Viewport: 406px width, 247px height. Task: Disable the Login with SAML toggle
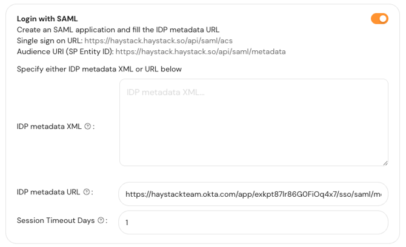(x=379, y=19)
